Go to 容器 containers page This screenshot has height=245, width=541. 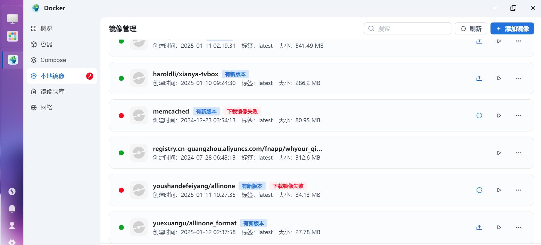pos(62,44)
